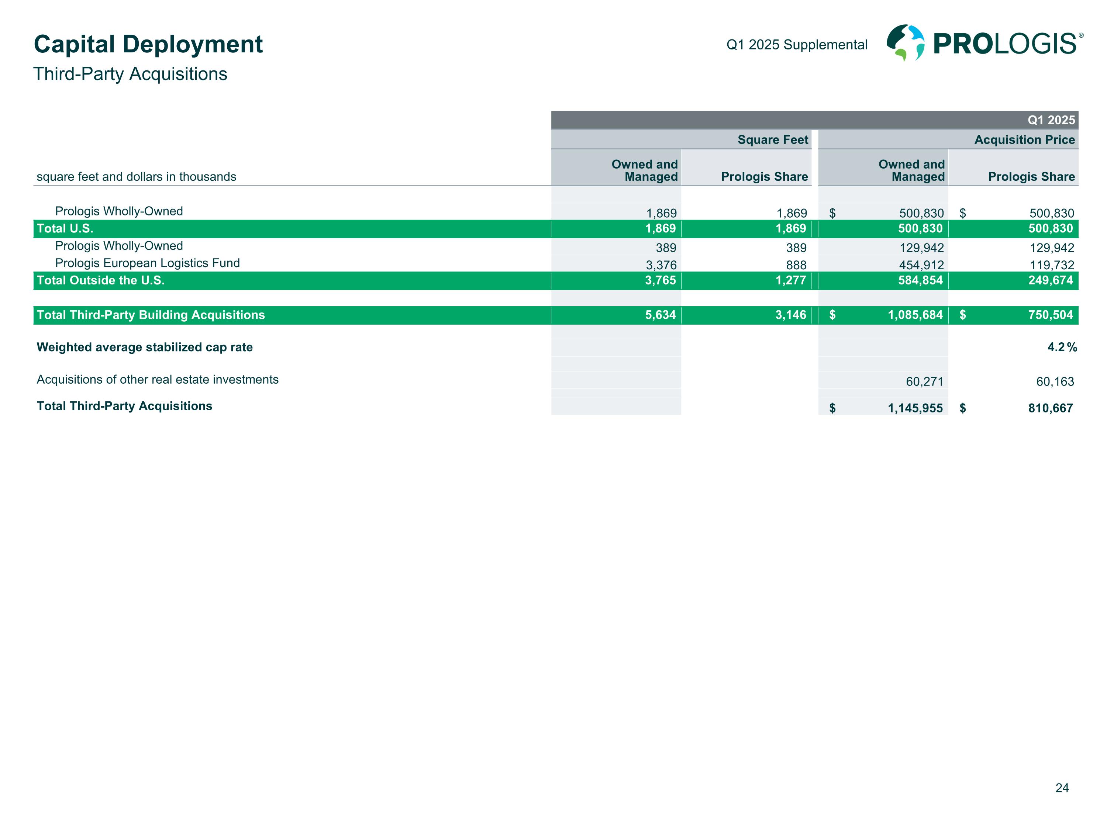
Task: Click the Q1 2025 Supplemental label
Action: pyautogui.click(x=797, y=45)
